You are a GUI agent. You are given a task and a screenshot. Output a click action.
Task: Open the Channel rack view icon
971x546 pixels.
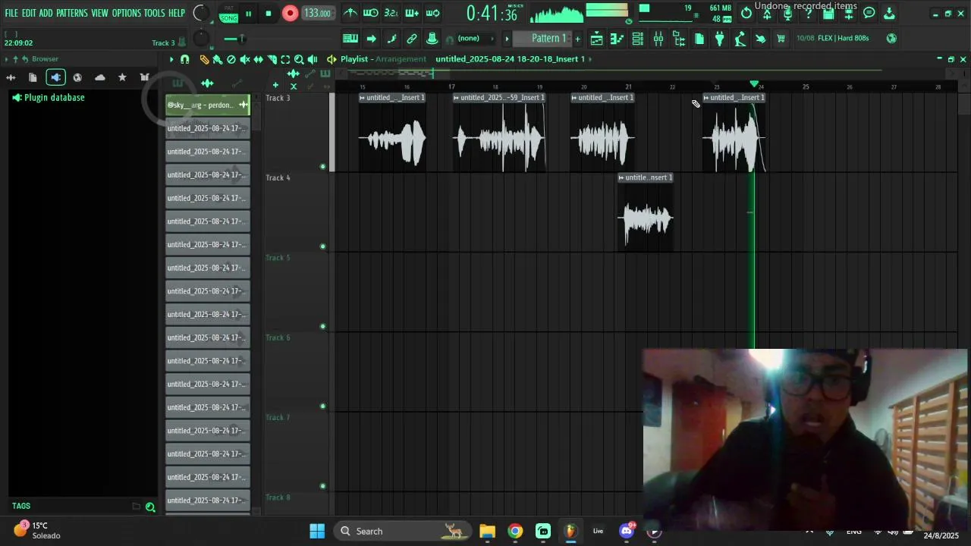tap(638, 39)
